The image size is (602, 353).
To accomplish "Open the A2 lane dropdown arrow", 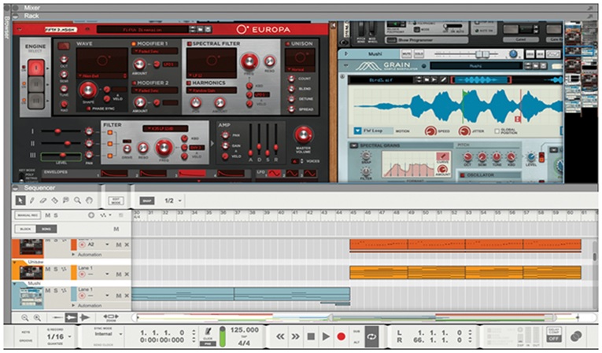I will pyautogui.click(x=107, y=245).
